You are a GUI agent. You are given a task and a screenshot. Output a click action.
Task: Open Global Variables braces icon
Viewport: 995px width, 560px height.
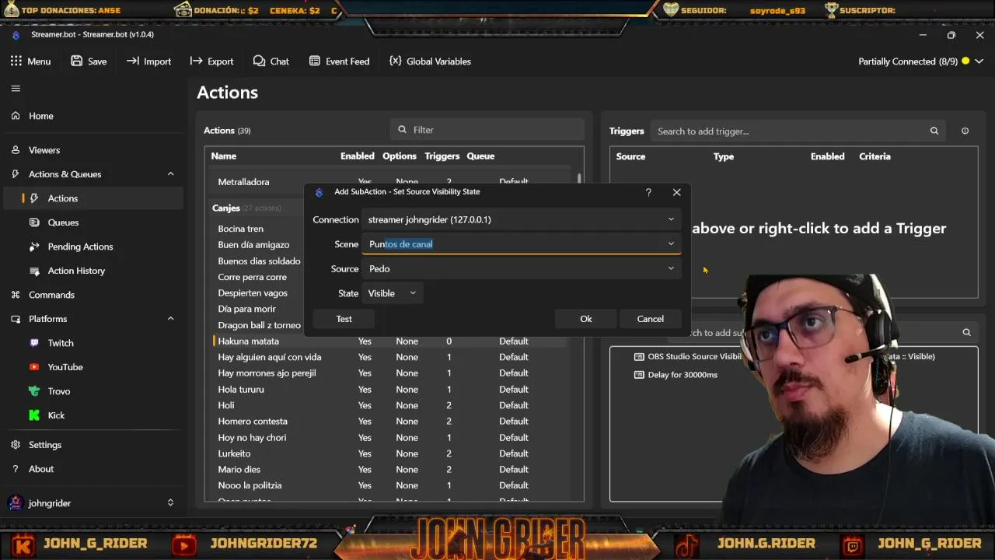(396, 61)
